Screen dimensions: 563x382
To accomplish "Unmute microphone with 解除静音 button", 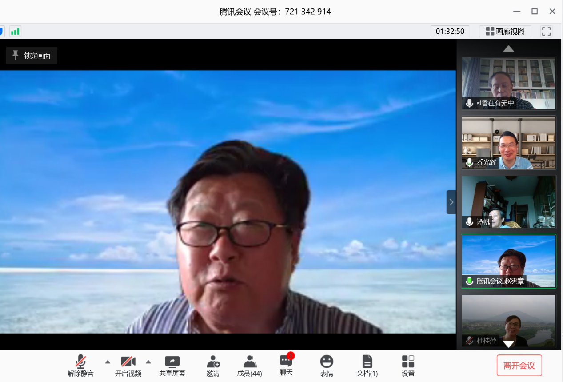I will 80,366.
